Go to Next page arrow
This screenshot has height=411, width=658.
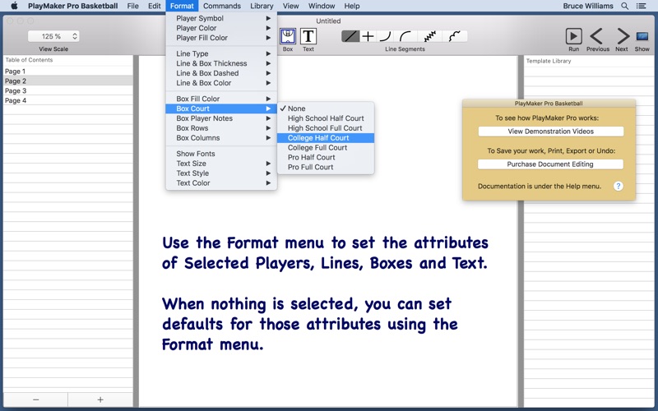(x=623, y=36)
